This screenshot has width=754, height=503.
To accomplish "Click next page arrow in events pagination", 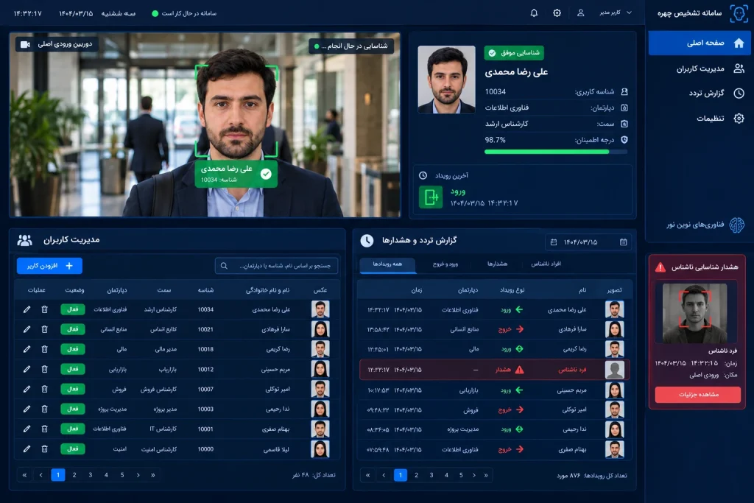I will [474, 476].
